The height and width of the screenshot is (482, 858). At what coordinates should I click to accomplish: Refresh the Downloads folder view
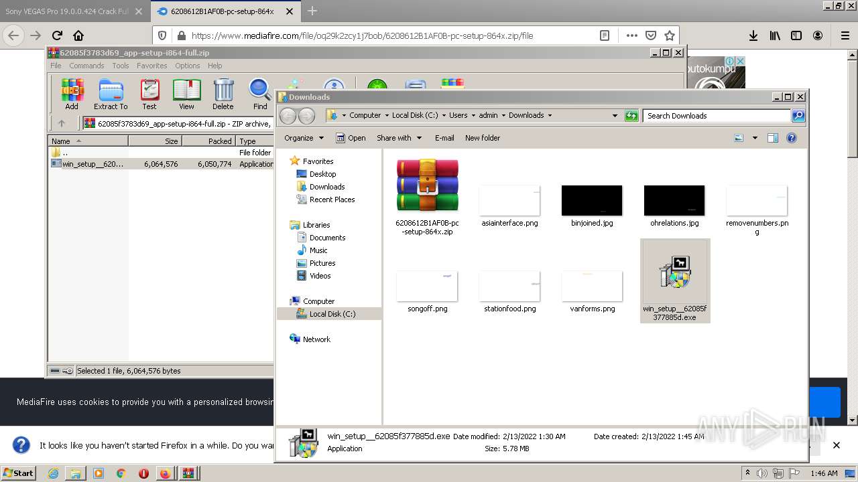(x=631, y=116)
